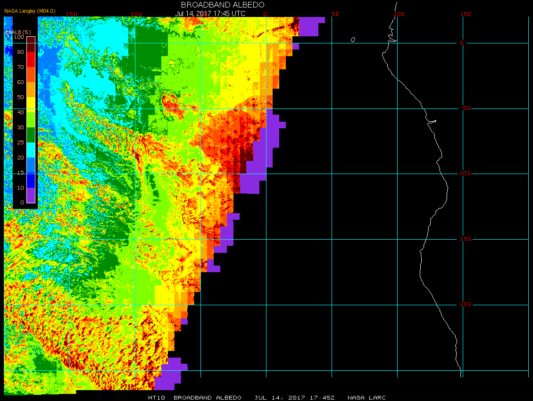Click the legend value "50"

pyautogui.click(x=21, y=97)
